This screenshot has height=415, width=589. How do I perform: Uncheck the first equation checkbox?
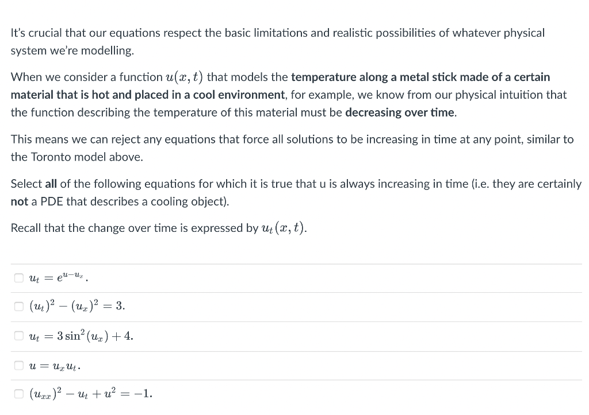18,277
